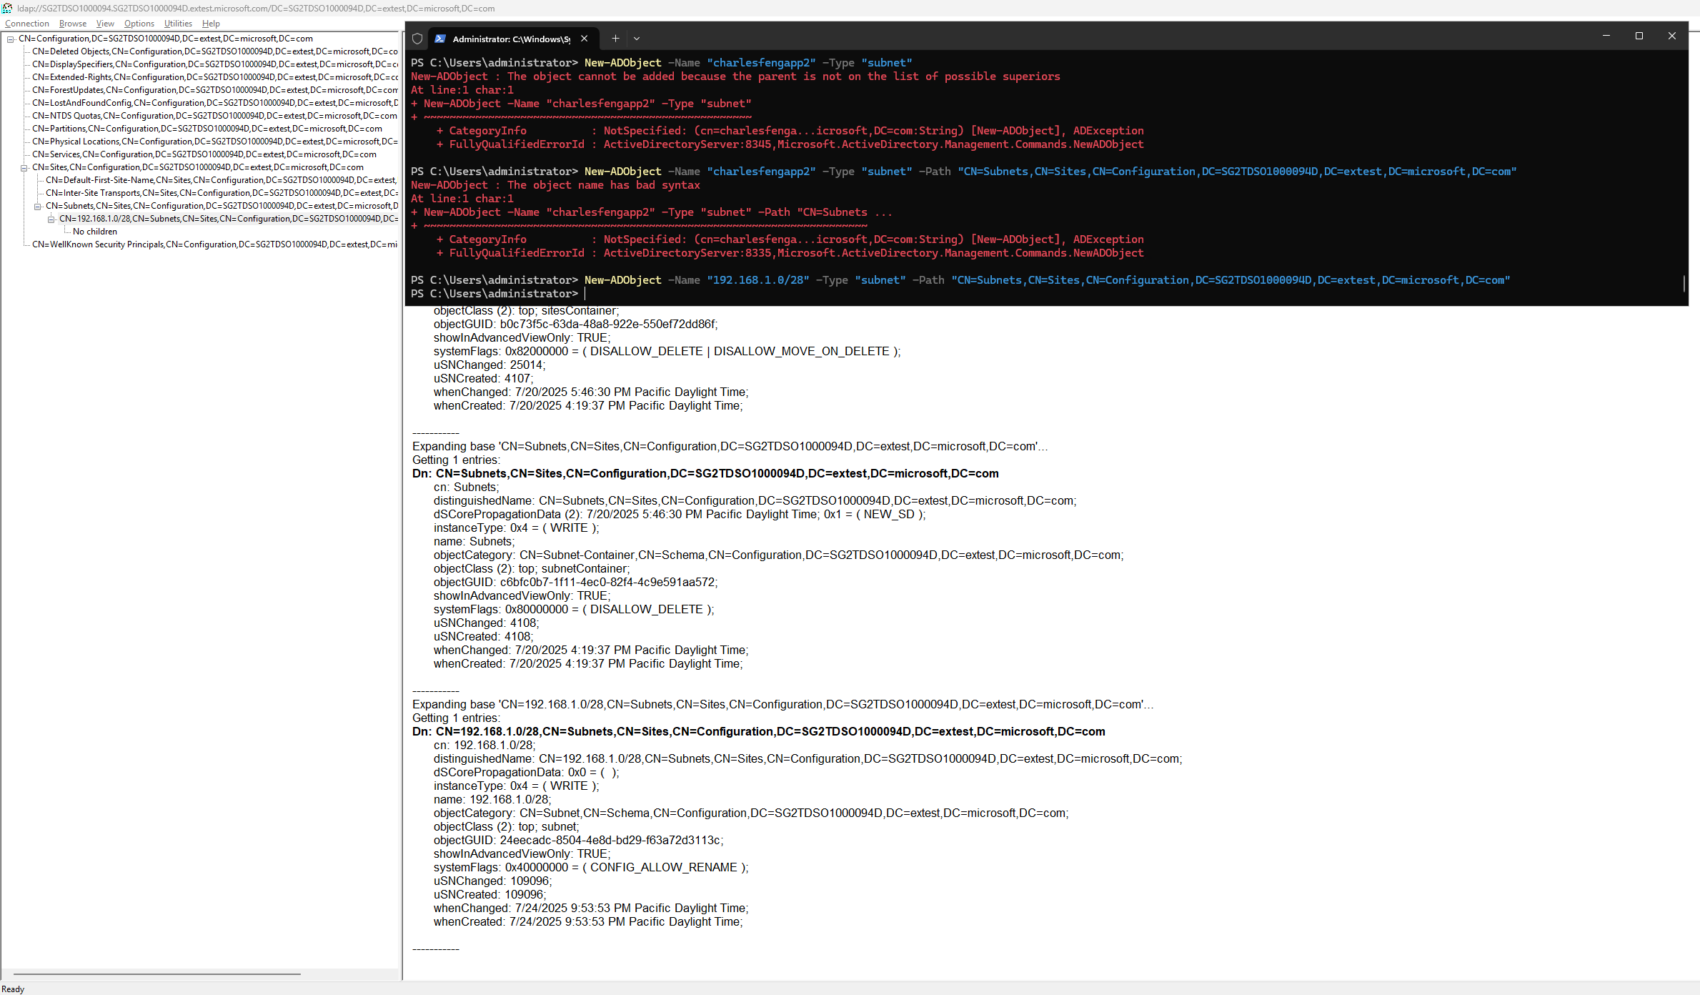Collapse the CN=Sites tree node
Image resolution: width=1700 pixels, height=995 pixels.
(24, 167)
